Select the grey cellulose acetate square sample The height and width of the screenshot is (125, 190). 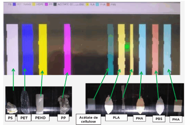[92, 104]
